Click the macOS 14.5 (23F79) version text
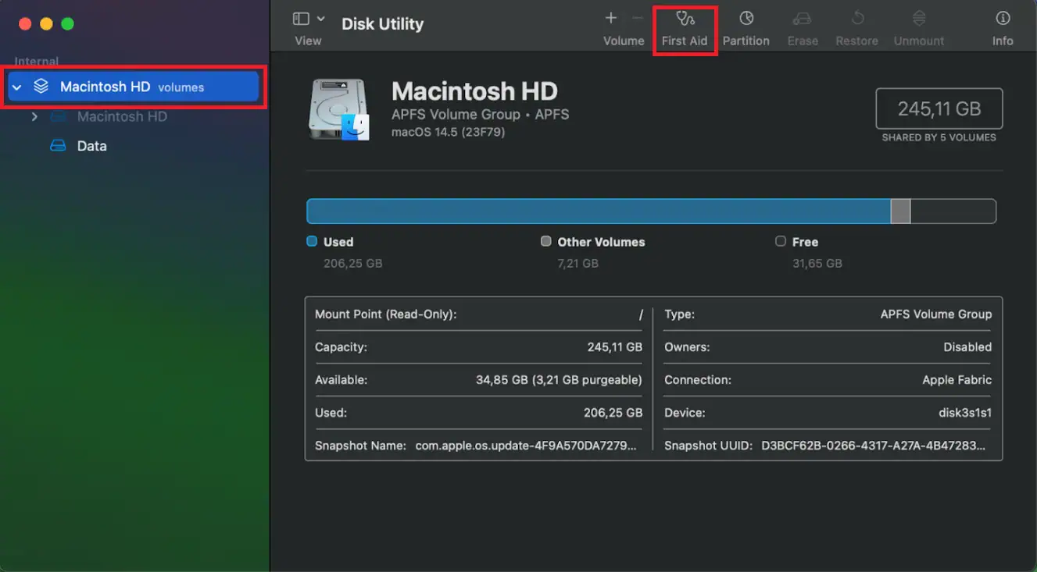Image resolution: width=1037 pixels, height=572 pixels. (448, 132)
